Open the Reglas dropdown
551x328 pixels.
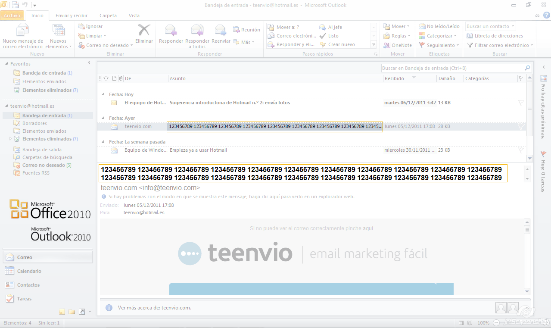[x=397, y=36]
